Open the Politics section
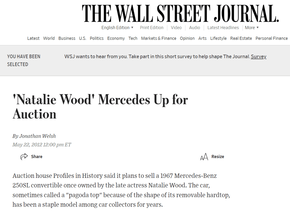 (97, 39)
